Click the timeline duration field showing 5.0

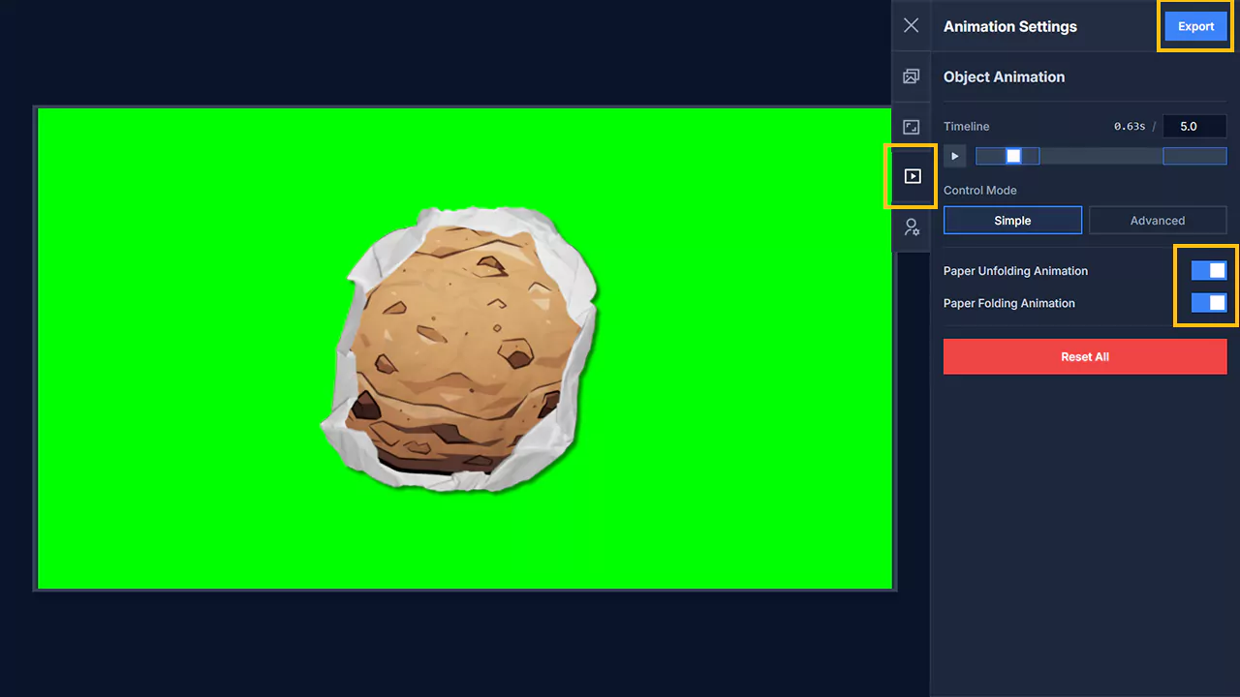click(x=1194, y=126)
